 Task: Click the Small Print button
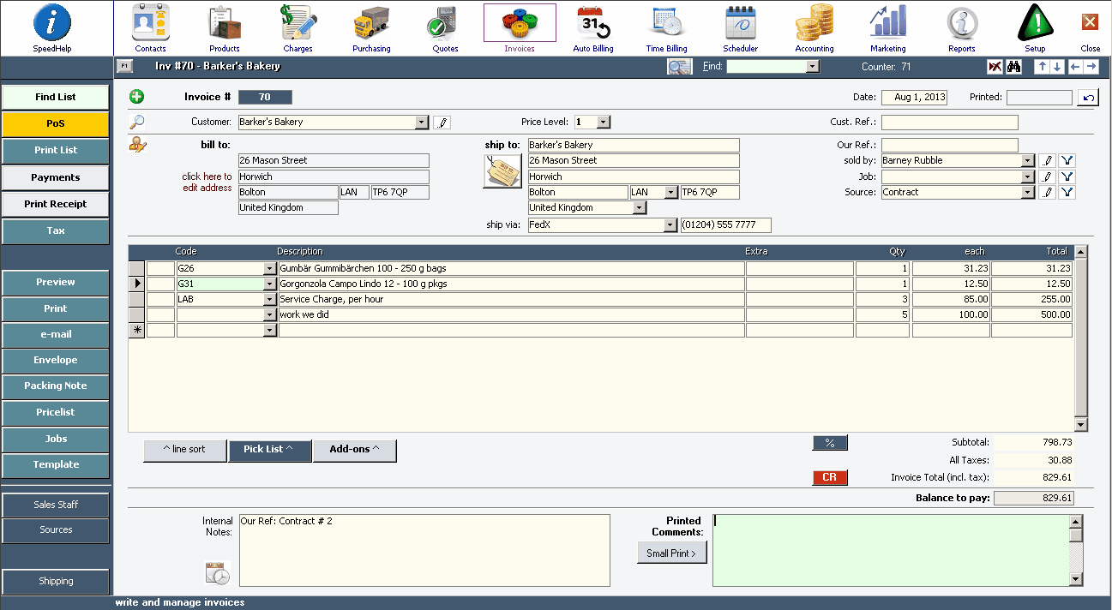click(672, 553)
